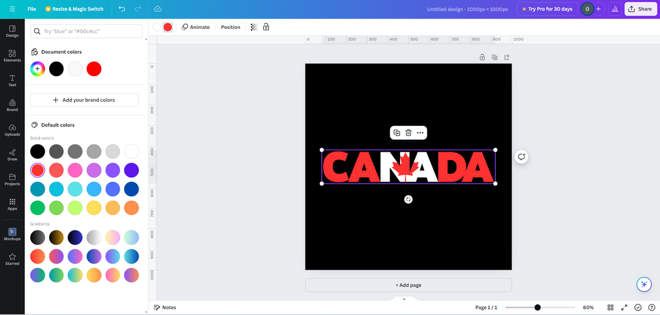Screen dimensions: 660x315
Task: Click the rotate handle below CANADA graphic
Action: point(408,199)
